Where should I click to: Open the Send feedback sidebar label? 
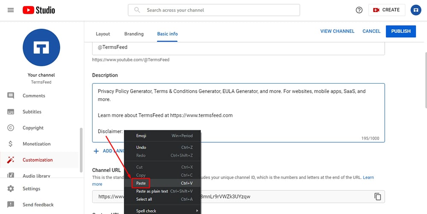(x=38, y=205)
